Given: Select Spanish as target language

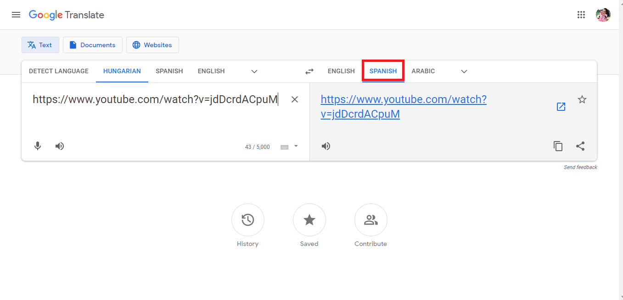Looking at the screenshot, I should pyautogui.click(x=383, y=71).
